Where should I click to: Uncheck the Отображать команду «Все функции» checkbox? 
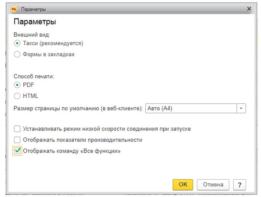(x=17, y=151)
